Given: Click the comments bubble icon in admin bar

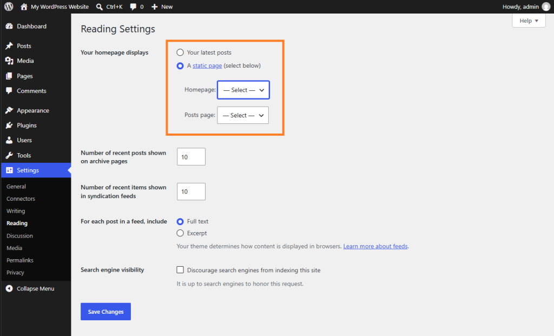Looking at the screenshot, I should (x=133, y=6).
